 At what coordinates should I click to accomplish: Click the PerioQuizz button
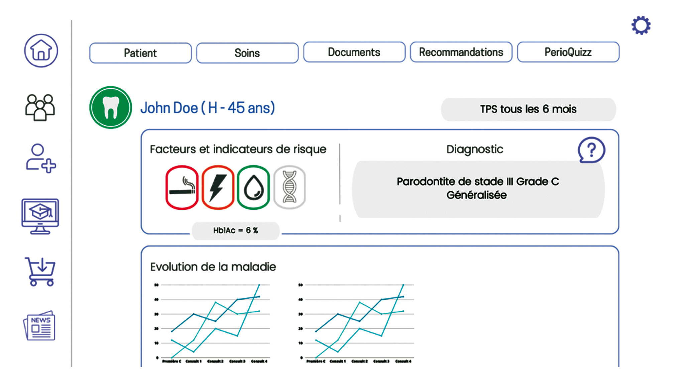(x=568, y=52)
